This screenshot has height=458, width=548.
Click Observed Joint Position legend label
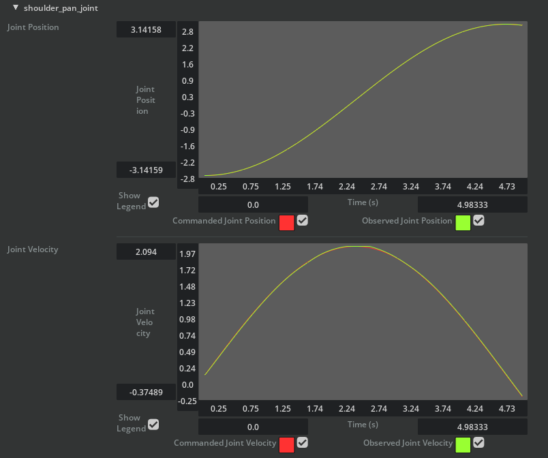pyautogui.click(x=407, y=221)
